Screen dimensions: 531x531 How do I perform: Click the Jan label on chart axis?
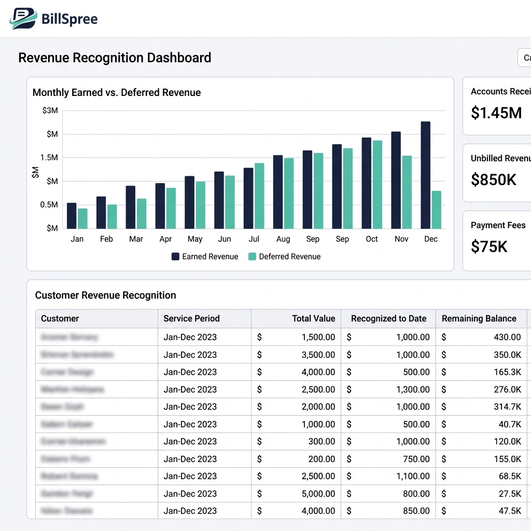(x=77, y=239)
